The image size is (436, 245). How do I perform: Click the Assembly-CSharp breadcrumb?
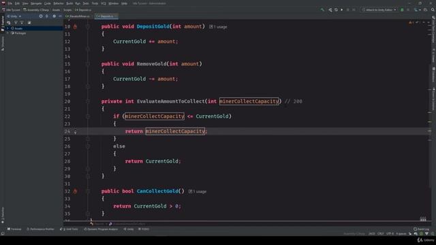36,10
